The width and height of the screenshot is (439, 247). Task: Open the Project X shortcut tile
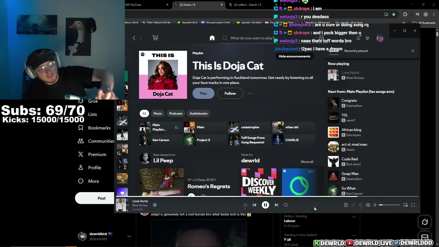click(x=204, y=140)
